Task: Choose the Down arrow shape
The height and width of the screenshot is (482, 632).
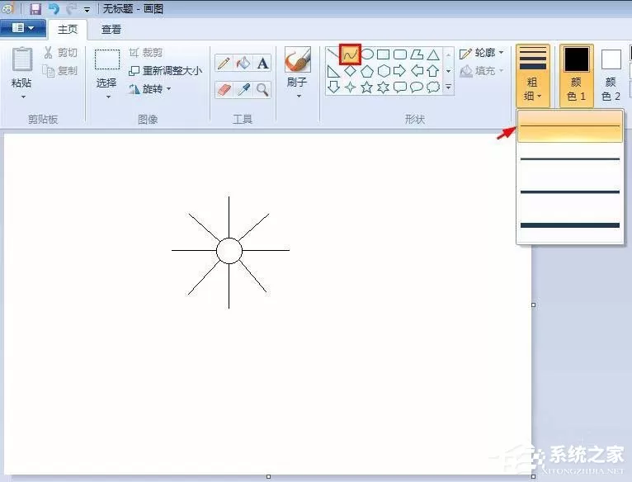Action: coord(333,87)
